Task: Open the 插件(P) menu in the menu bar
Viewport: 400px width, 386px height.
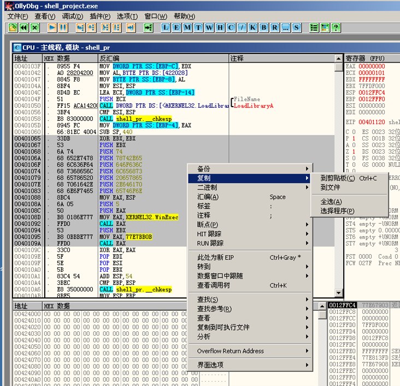Action: (x=99, y=16)
